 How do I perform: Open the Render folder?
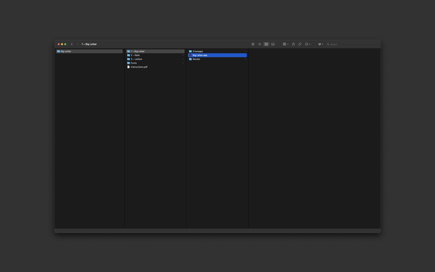217,59
